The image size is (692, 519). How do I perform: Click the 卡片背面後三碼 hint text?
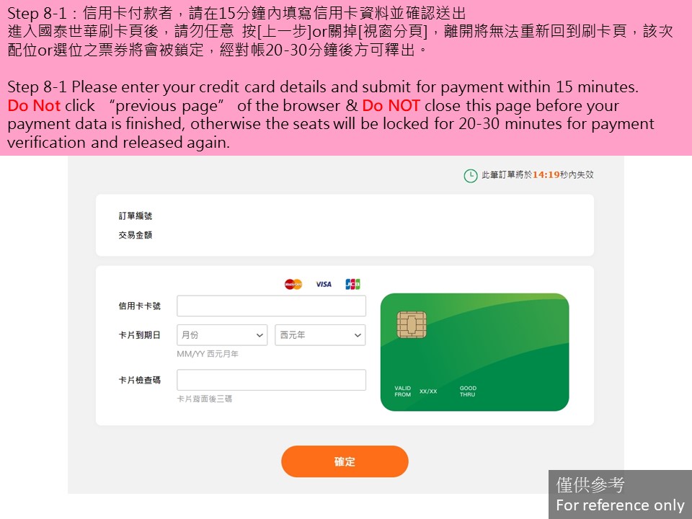click(x=204, y=399)
